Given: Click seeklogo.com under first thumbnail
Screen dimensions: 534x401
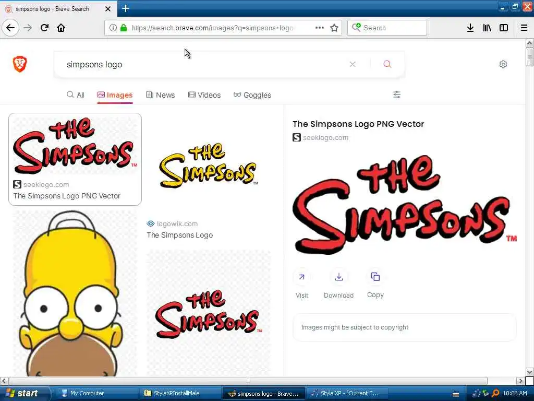Looking at the screenshot, I should (x=46, y=184).
